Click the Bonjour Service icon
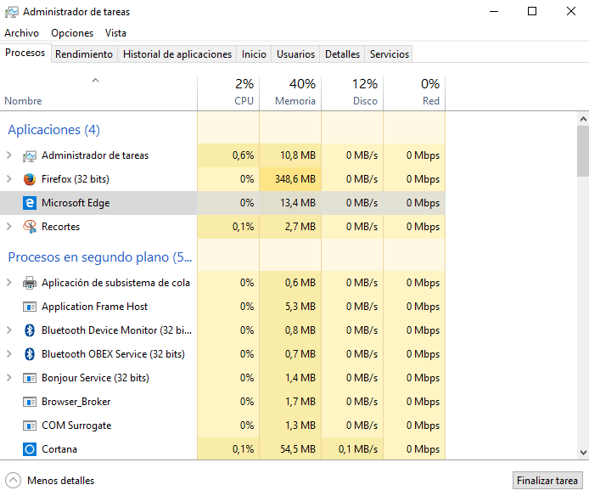 pyautogui.click(x=30, y=378)
